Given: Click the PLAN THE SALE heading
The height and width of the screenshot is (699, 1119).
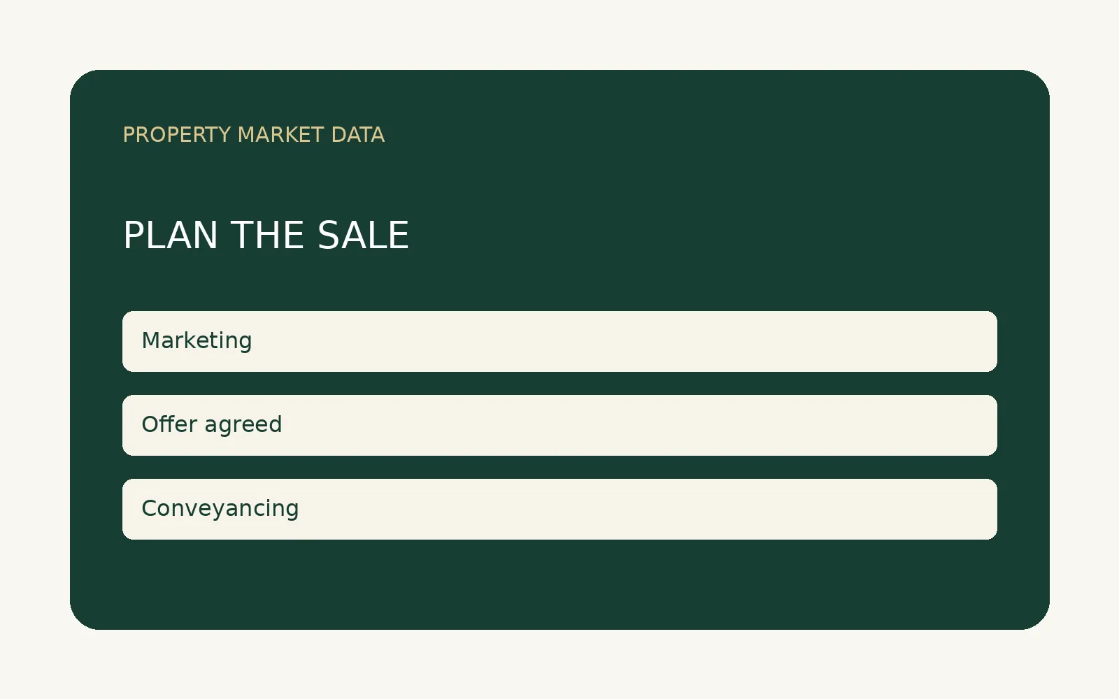Looking at the screenshot, I should pos(266,236).
